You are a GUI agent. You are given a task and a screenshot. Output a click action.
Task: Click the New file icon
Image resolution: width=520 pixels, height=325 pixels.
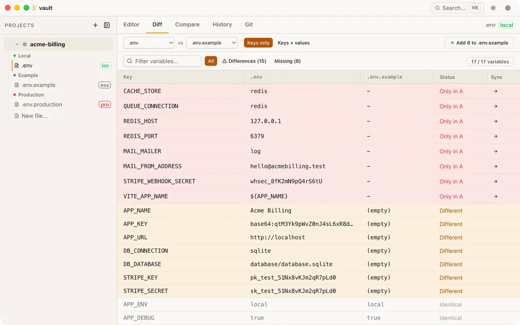(x=17, y=116)
